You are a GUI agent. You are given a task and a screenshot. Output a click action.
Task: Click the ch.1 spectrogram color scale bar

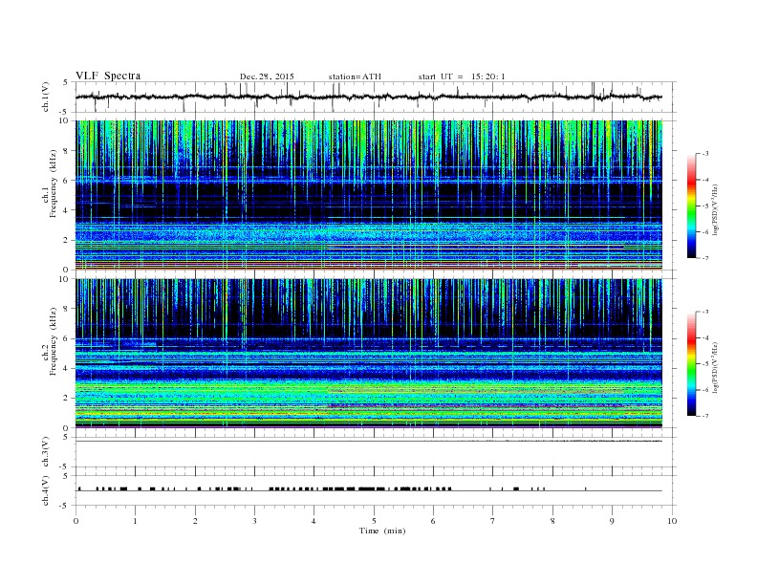pos(692,206)
